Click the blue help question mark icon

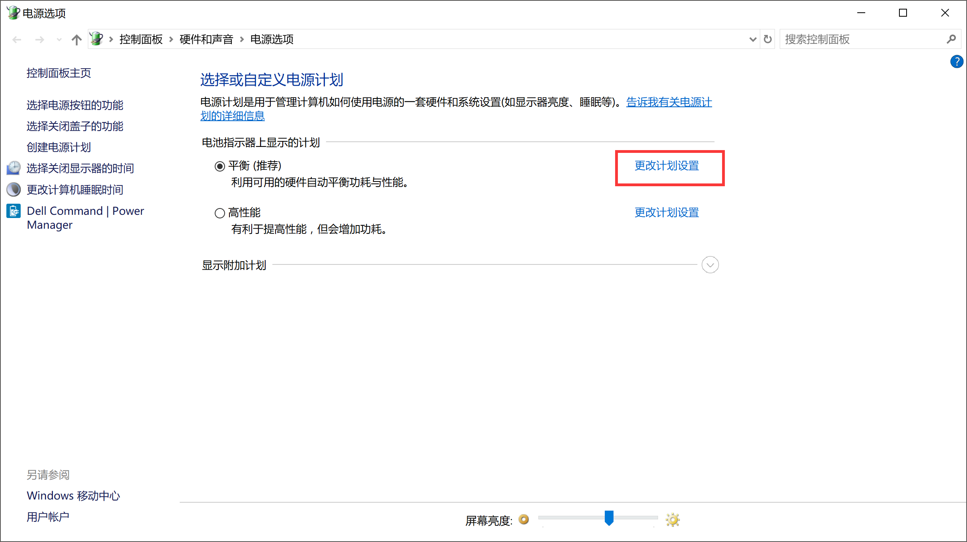[957, 62]
